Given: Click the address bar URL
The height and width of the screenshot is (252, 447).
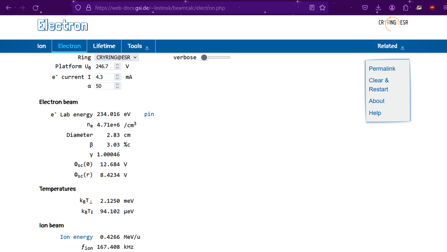Looking at the screenshot, I should (x=160, y=8).
